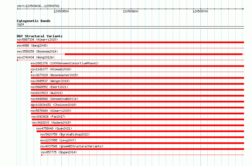The width and height of the screenshot is (252, 166).
Task: Select nsv3418203 (Audano2019) label
Action: click(x=52, y=123)
